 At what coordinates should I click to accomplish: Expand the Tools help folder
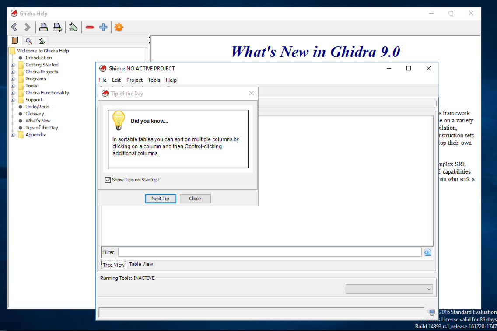pyautogui.click(x=13, y=86)
